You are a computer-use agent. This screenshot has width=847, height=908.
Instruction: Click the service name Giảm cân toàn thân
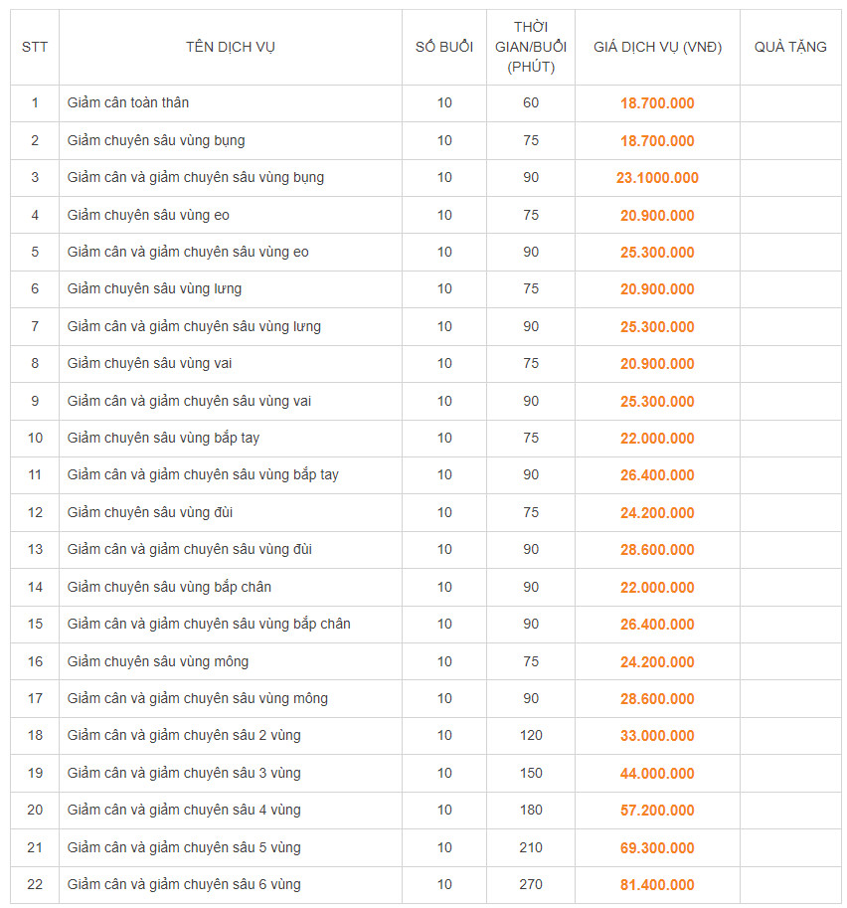click(x=128, y=102)
